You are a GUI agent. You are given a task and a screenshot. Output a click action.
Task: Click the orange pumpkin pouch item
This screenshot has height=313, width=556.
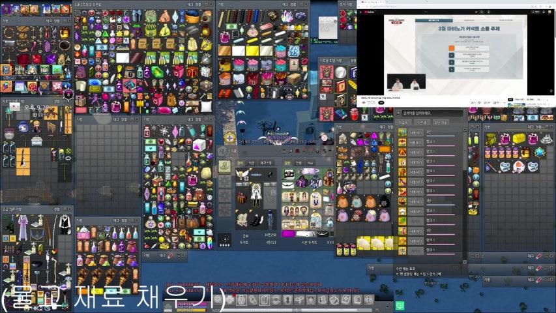[343, 201]
